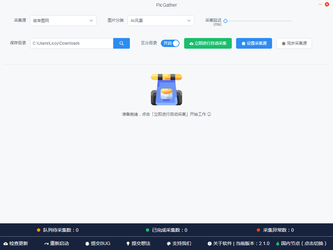Click 同步采集源 button
333x250 pixels.
(294, 43)
